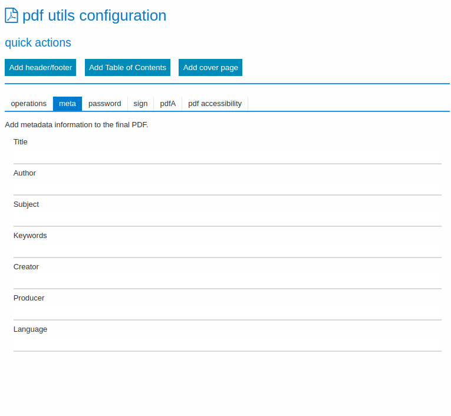Click the Add cover page button
The height and width of the screenshot is (416, 451).
click(x=210, y=68)
